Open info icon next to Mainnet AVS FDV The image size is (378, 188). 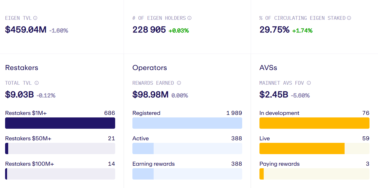[309, 83]
